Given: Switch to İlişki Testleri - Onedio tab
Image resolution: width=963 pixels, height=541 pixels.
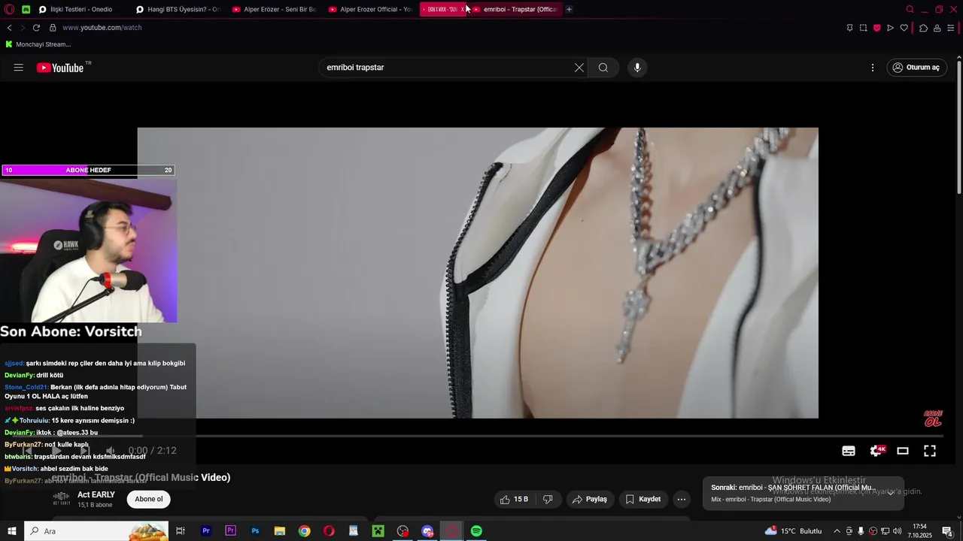Looking at the screenshot, I should [x=81, y=9].
